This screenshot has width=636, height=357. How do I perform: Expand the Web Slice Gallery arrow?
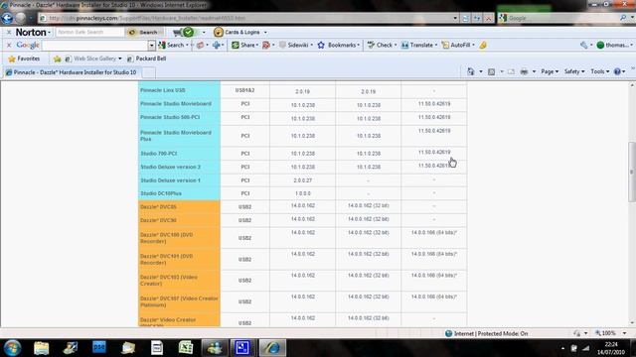119,59
